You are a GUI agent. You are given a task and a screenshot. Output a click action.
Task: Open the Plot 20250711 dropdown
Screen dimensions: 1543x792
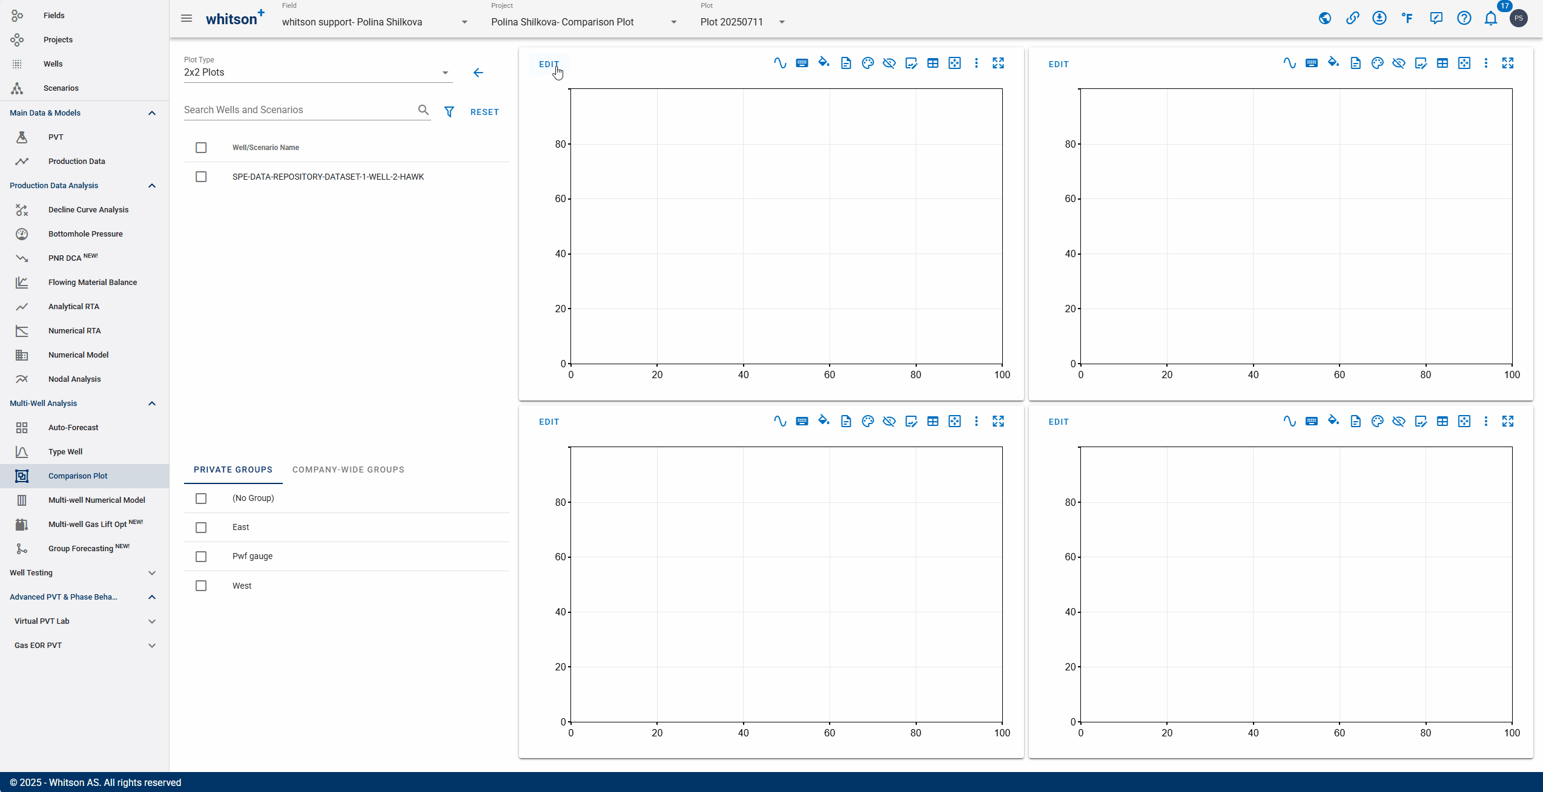(742, 22)
